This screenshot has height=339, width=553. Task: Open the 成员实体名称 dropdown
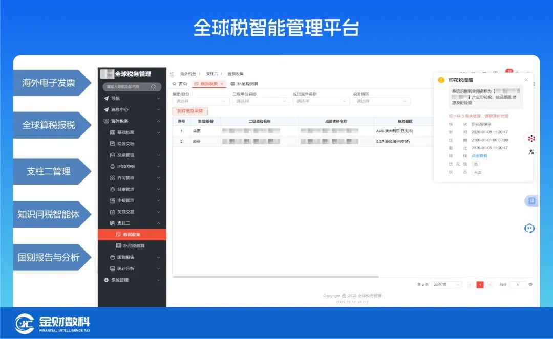tap(321, 101)
